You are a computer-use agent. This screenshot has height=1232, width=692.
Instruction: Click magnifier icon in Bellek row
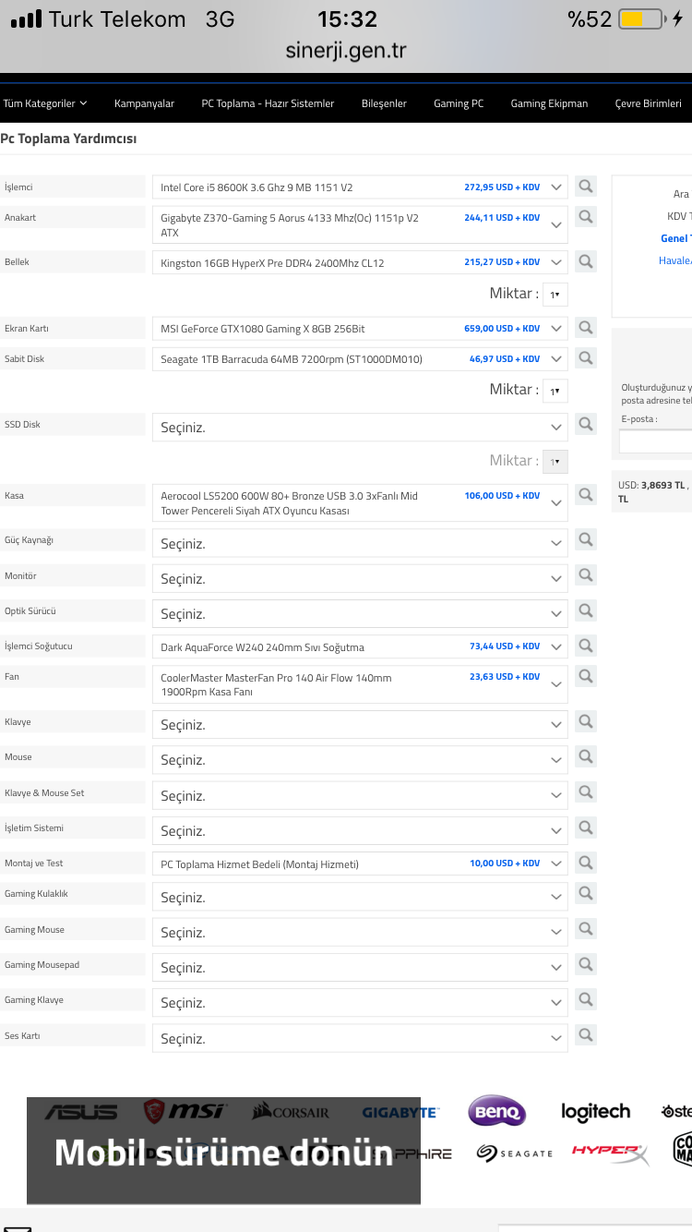[585, 261]
